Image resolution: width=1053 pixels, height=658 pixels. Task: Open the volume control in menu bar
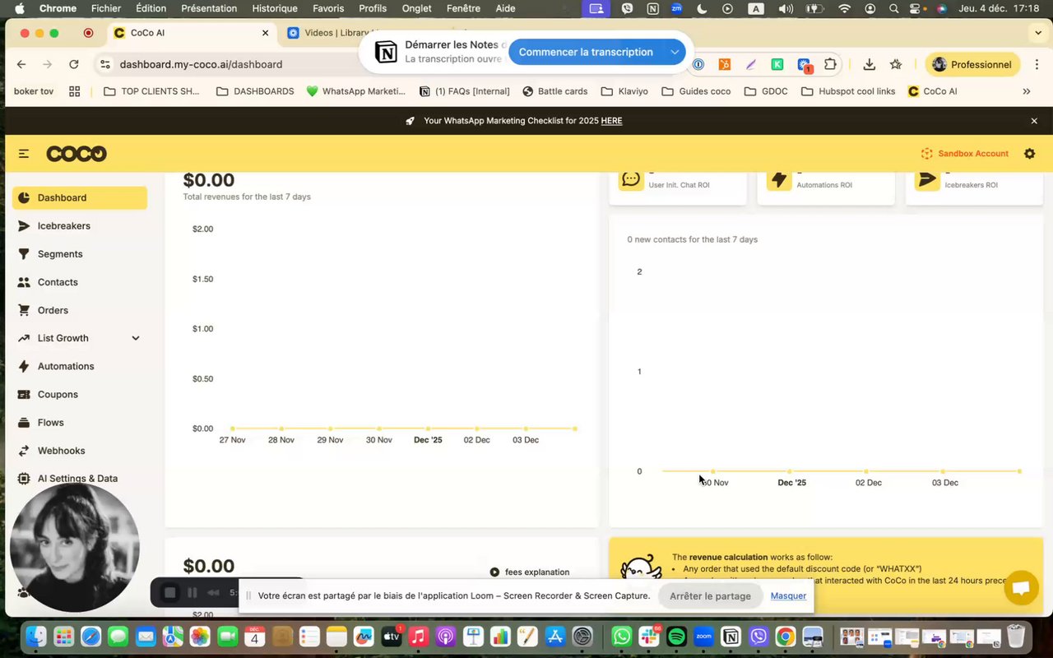tap(786, 8)
